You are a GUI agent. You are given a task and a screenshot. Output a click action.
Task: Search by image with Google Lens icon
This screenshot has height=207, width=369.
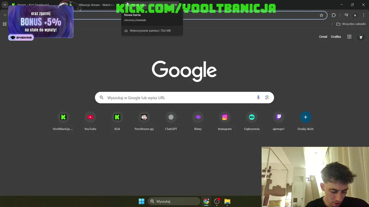click(267, 97)
